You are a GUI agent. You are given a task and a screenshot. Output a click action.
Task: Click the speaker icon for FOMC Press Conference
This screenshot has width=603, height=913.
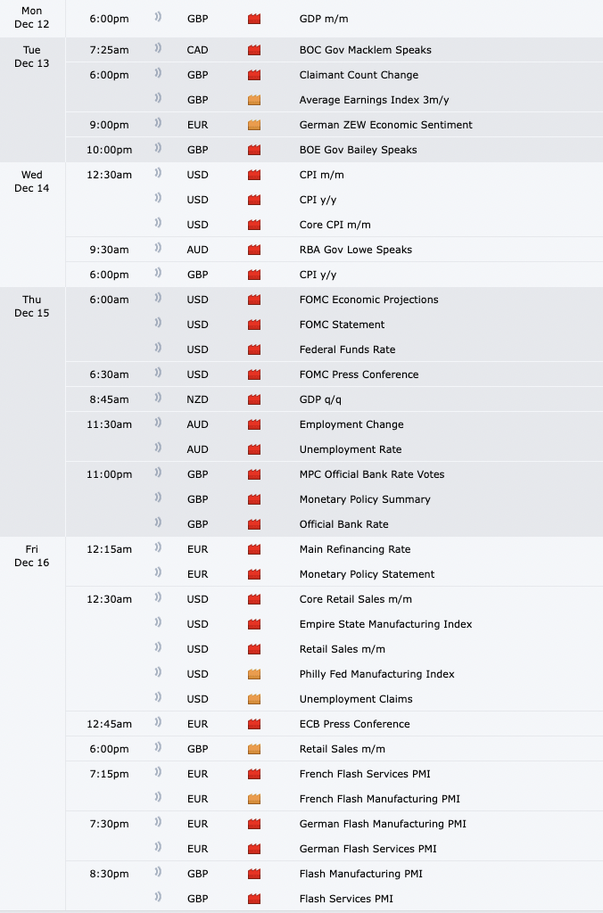[x=159, y=374]
